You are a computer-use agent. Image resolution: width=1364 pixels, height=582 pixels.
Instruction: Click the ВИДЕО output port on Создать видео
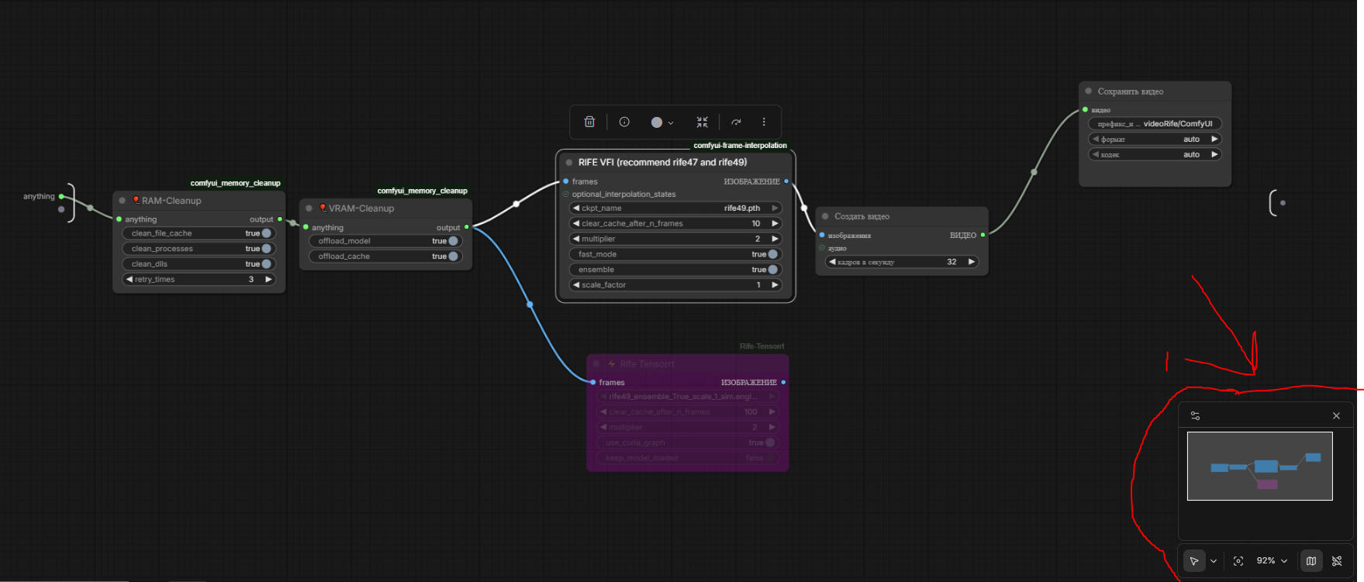pyautogui.click(x=982, y=235)
